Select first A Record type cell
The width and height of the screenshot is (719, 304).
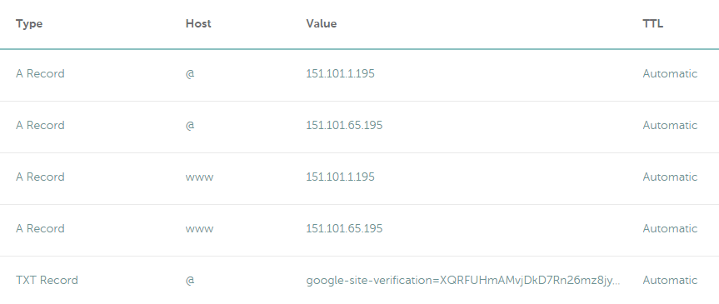click(40, 74)
